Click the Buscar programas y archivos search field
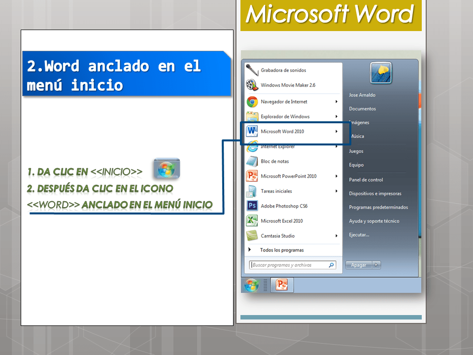This screenshot has height=355, width=473. click(293, 265)
